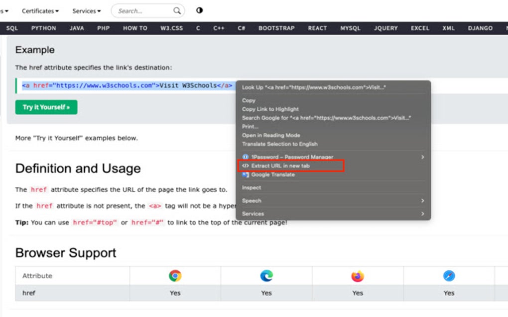This screenshot has width=508, height=317.
Task: Click the search magnifier icon
Action: [177, 10]
